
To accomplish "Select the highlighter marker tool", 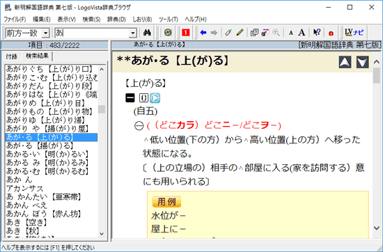I will pos(228,33).
